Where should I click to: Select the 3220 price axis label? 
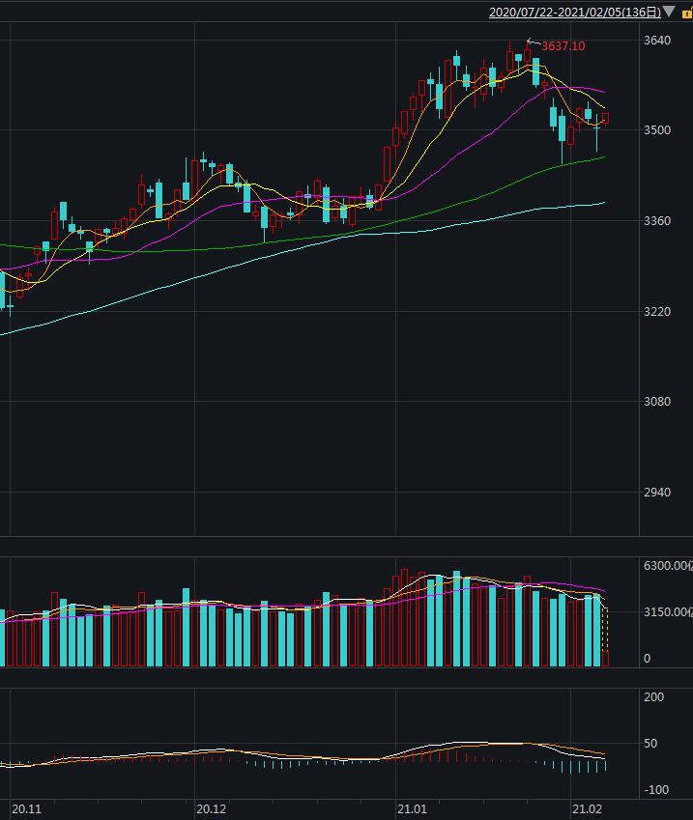tap(657, 312)
